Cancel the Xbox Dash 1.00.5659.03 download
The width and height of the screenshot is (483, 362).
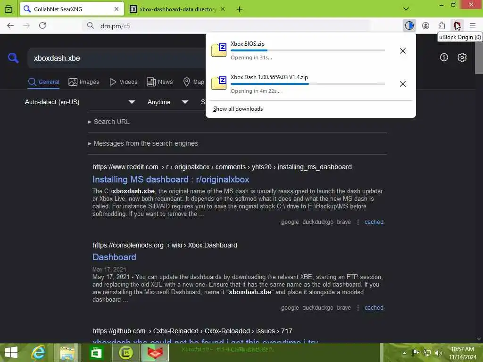point(403,84)
